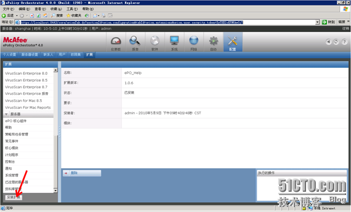Select VirusScan For Mac Reports extension
The image size is (351, 212).
pyautogui.click(x=29, y=107)
